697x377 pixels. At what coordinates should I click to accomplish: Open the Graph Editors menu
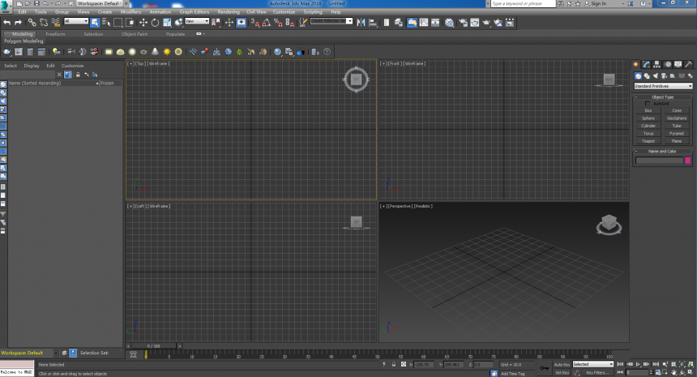click(195, 12)
